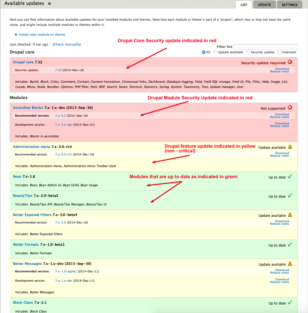Open Accordion Blocks version 7.x-3.2 link
The width and height of the screenshot is (308, 313).
click(61, 116)
